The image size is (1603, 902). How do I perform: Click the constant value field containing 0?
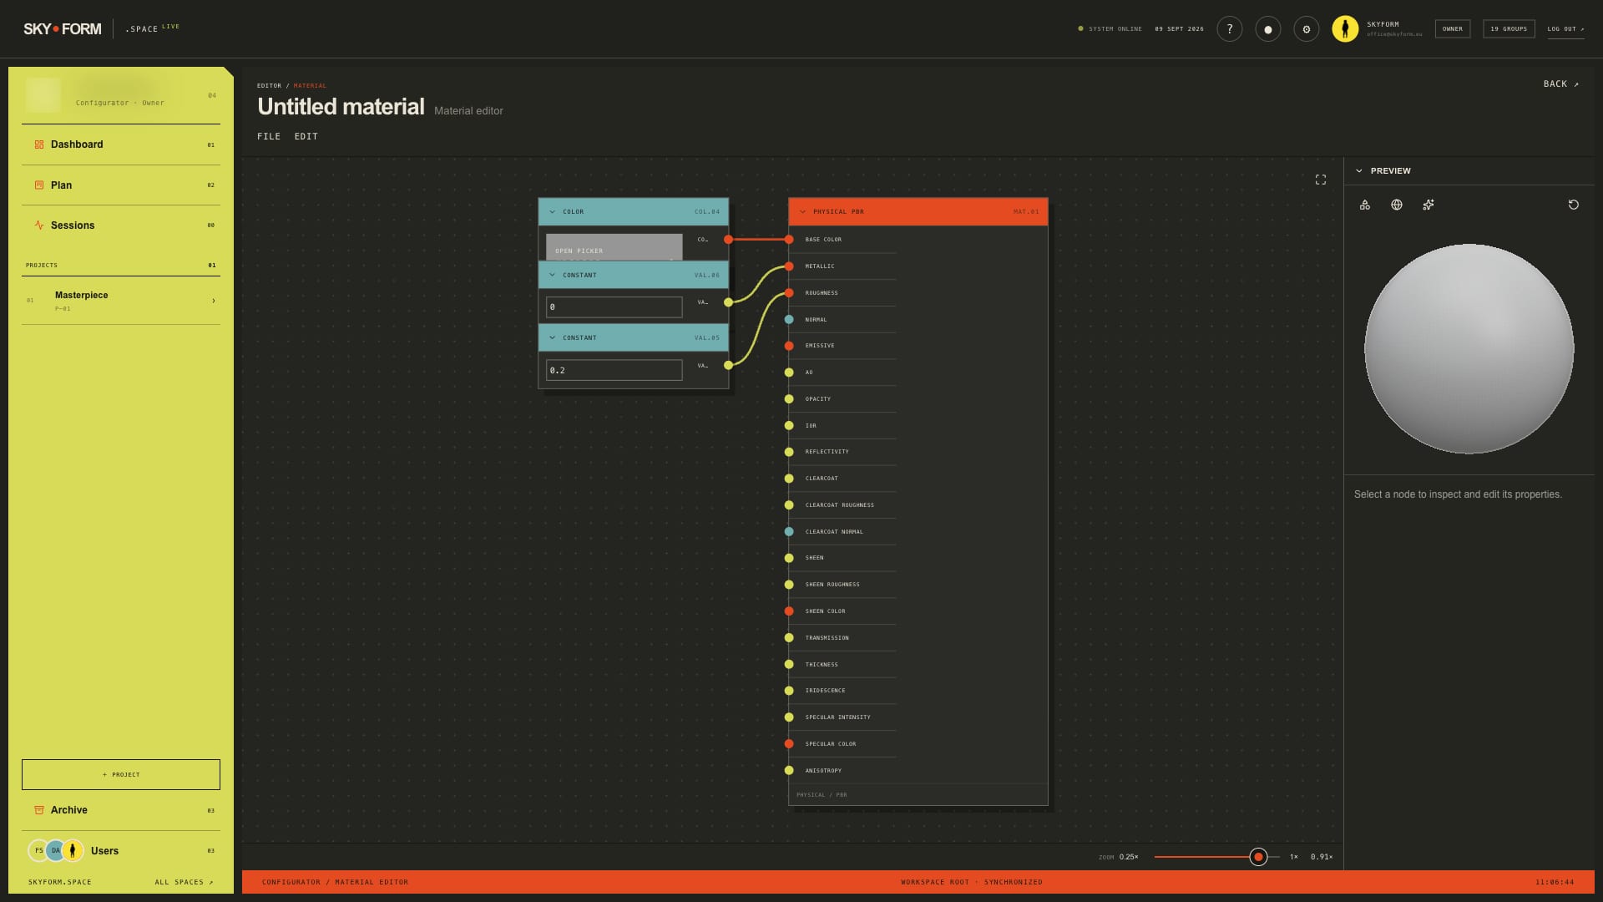coord(614,307)
